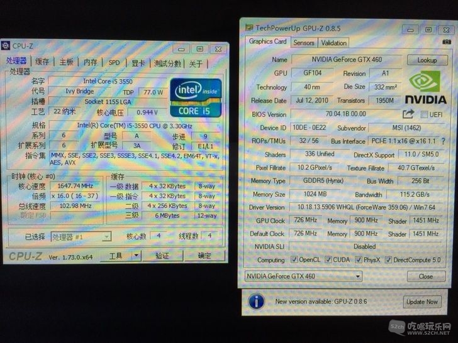Click the 代号 value Ivy Bridge
This screenshot has width=458, height=343.
pos(79,91)
